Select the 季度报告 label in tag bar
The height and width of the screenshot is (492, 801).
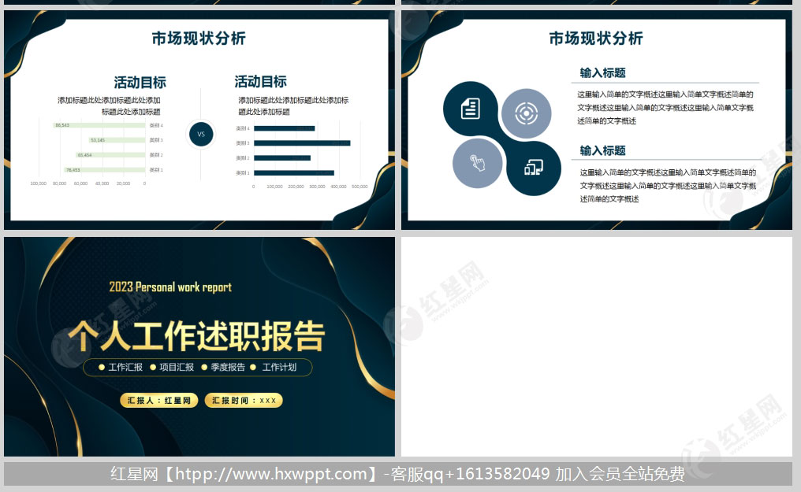(x=228, y=367)
